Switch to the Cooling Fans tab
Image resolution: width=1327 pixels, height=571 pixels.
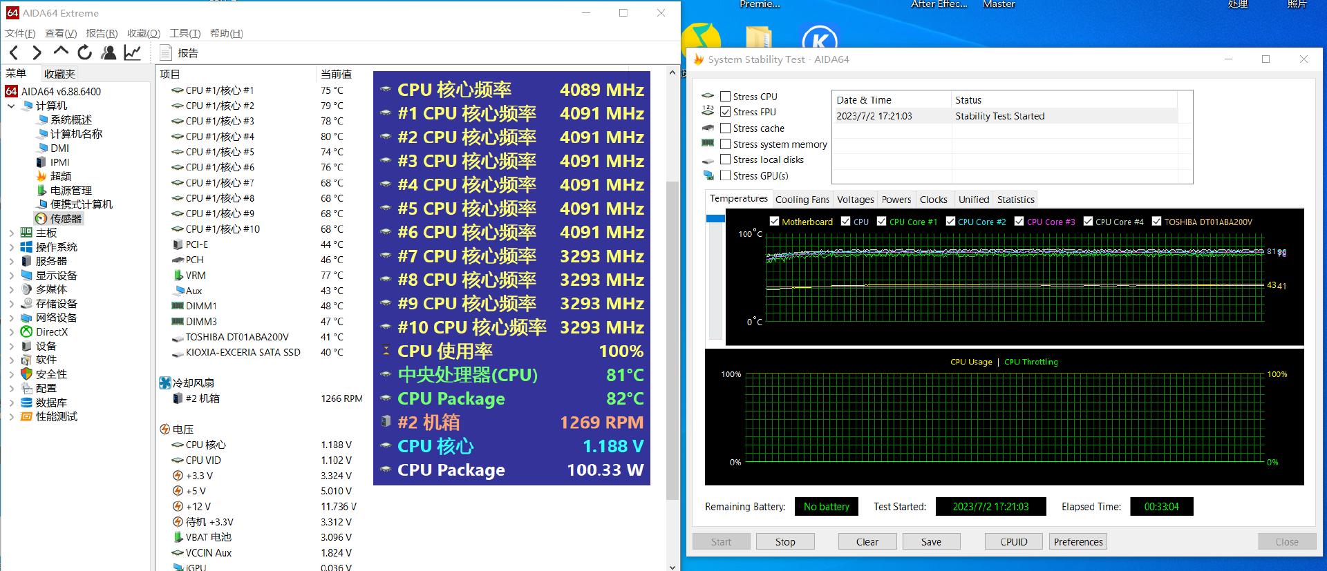802,200
